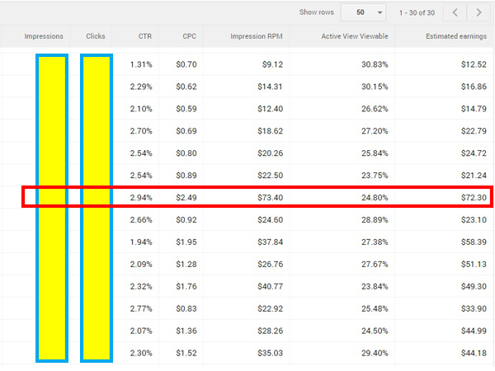Select Active View value 24.80%

(x=375, y=198)
